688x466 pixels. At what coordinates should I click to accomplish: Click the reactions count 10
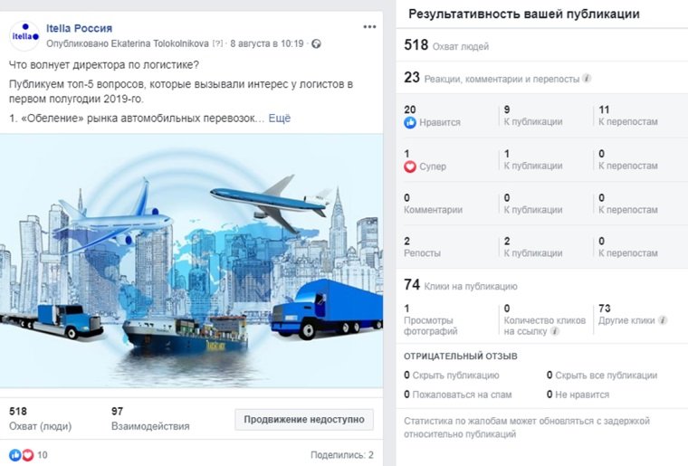pyautogui.click(x=43, y=455)
